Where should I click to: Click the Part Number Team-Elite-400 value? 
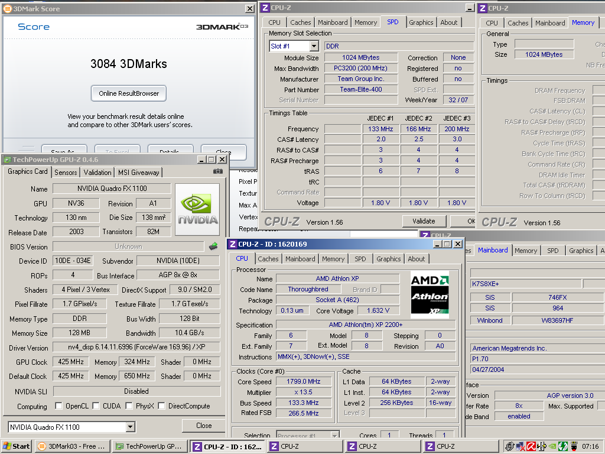[361, 90]
